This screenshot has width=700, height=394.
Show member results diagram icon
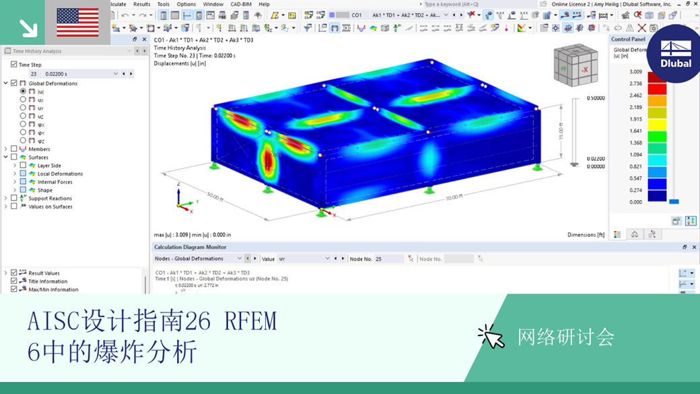361,28
